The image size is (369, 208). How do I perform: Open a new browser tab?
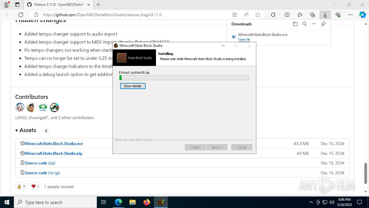(x=98, y=5)
